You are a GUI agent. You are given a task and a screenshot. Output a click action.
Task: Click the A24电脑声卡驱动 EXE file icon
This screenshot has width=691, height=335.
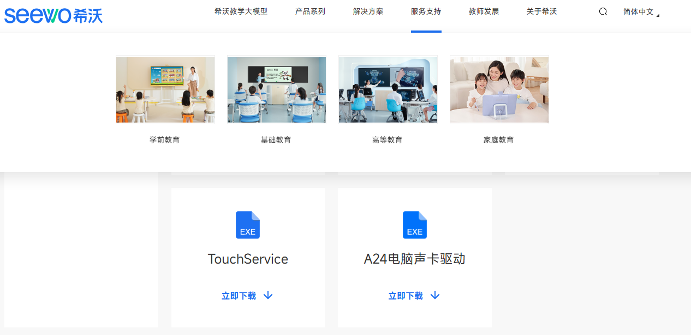point(415,225)
